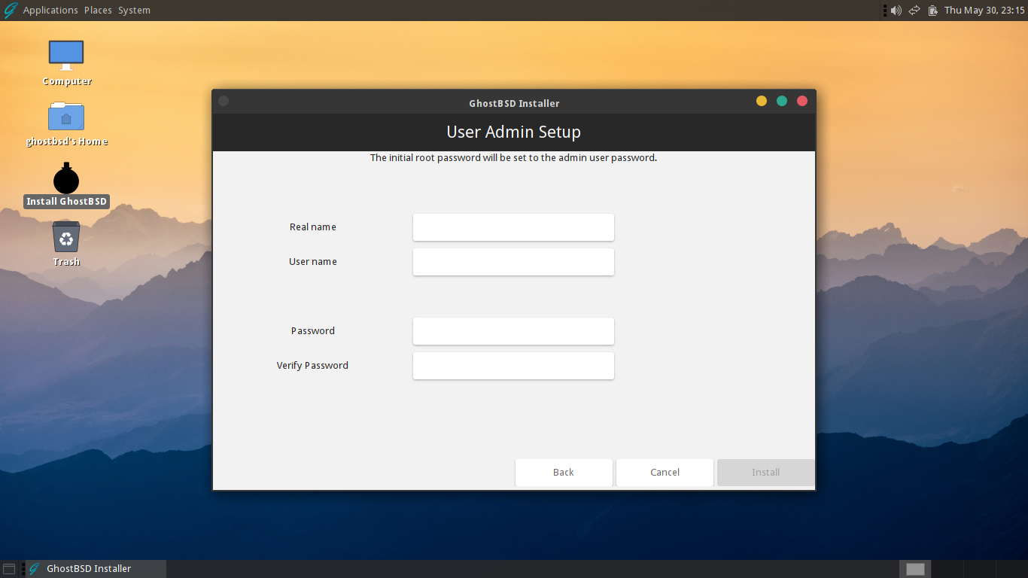Open the volume control tray icon
The image size is (1028, 578).
tap(896, 11)
